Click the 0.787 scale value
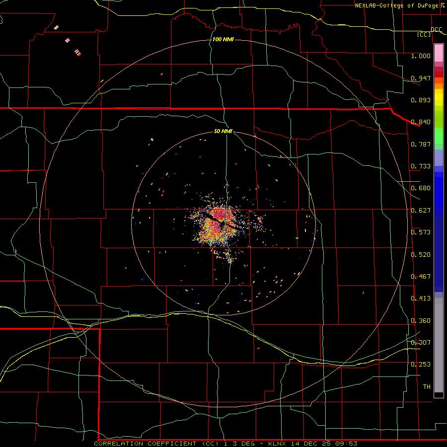 point(421,144)
